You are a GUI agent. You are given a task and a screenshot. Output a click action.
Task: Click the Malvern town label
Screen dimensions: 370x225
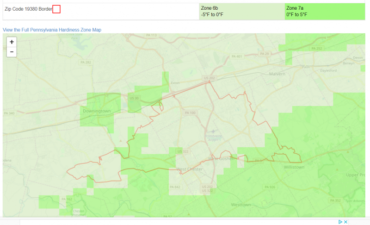pyautogui.click(x=277, y=74)
